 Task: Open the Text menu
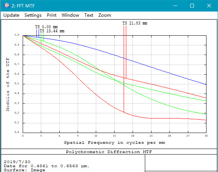point(89,15)
